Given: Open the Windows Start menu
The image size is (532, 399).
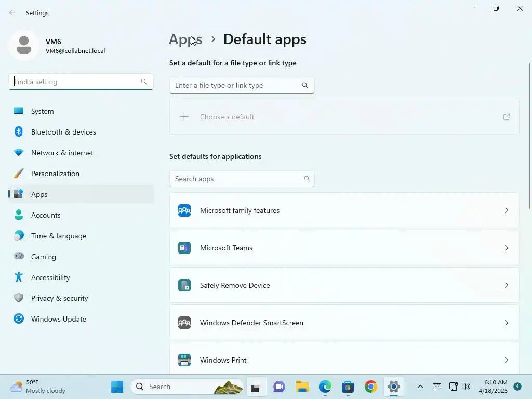Looking at the screenshot, I should click(x=117, y=387).
